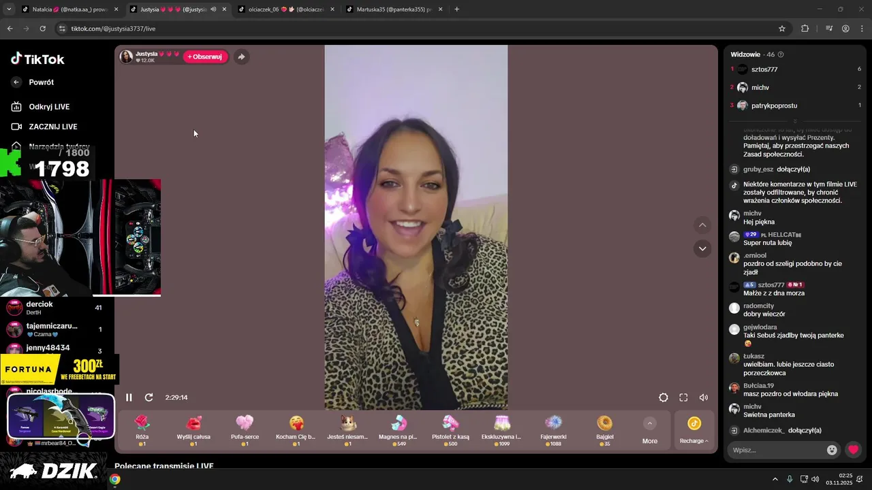This screenshot has height=490, width=872.
Task: Open jenny48434 live channel in sidebar
Action: 54,348
